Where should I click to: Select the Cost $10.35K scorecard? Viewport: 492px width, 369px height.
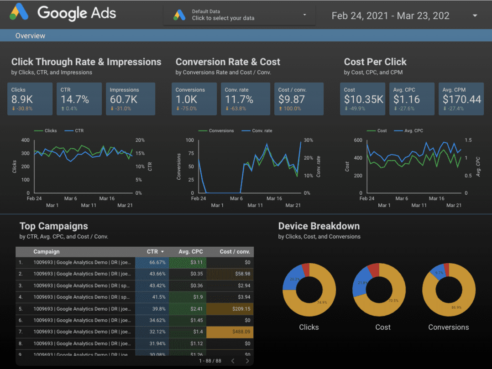(x=362, y=99)
